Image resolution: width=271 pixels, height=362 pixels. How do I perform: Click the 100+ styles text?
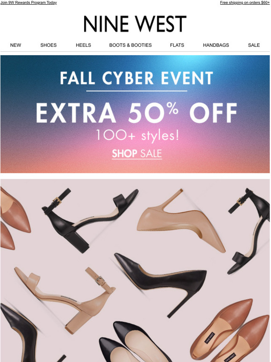137,135
